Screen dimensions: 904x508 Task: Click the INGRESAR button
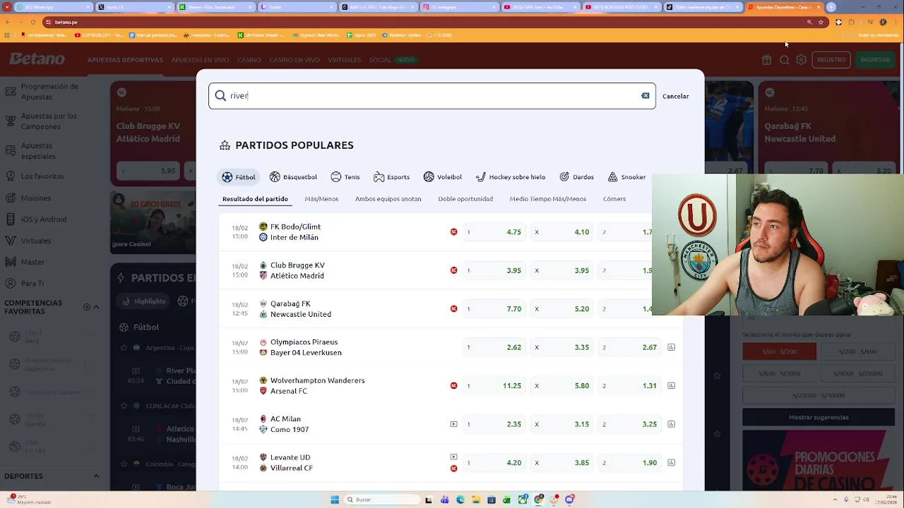875,60
